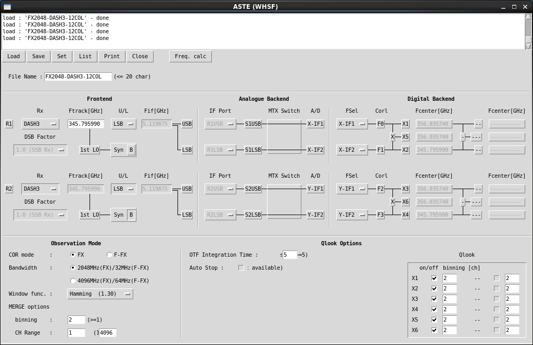Click the X cross-correlation box beside X5
This screenshot has width=533, height=345.
[392, 137]
